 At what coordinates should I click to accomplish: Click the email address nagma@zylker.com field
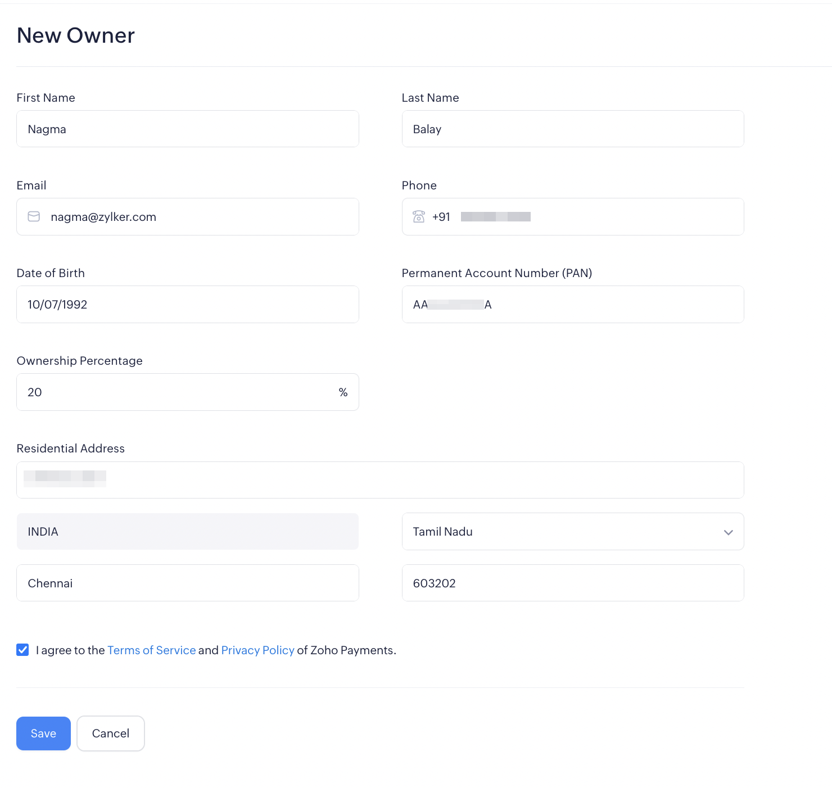[197, 217]
